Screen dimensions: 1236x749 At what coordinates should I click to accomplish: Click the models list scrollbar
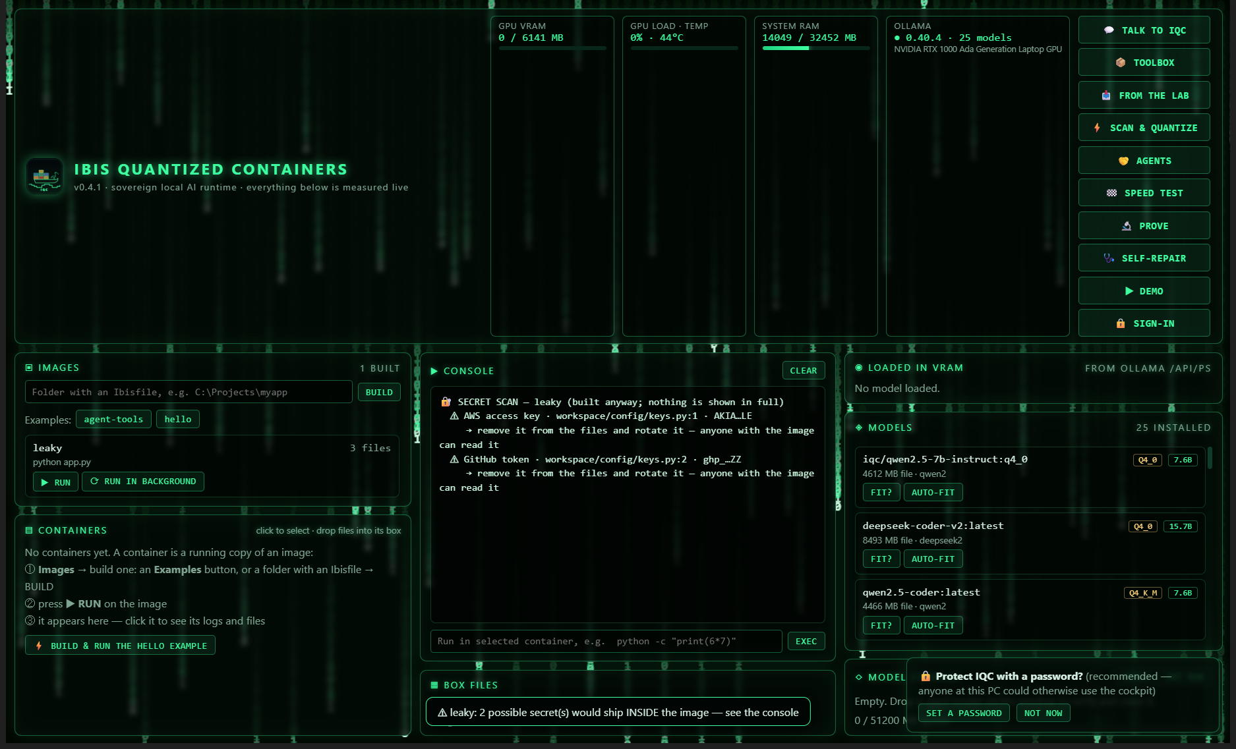point(1210,458)
